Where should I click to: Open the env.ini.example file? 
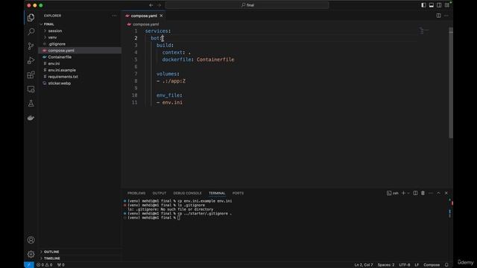[x=62, y=70]
